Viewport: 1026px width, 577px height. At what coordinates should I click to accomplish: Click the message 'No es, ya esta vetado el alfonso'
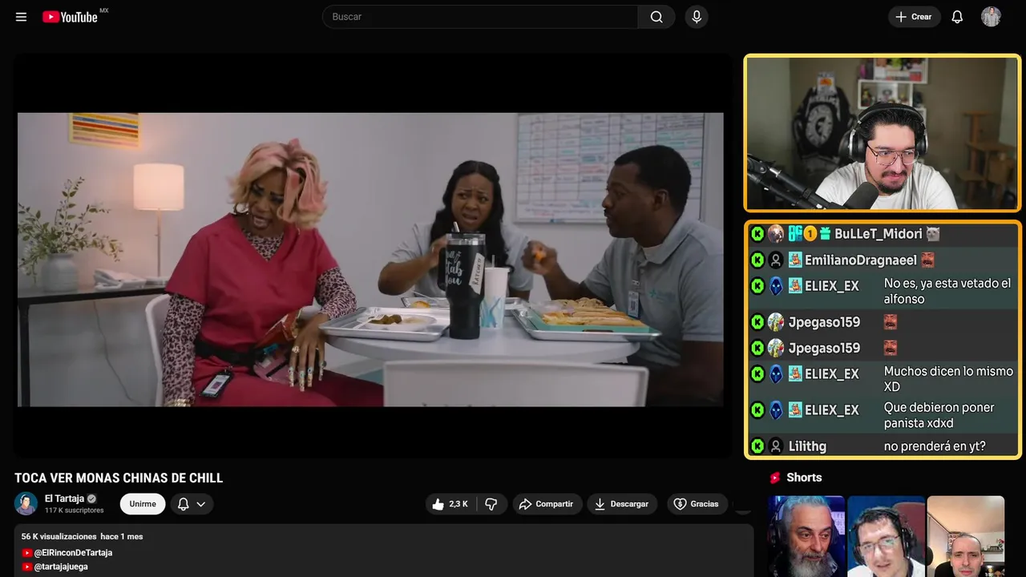click(947, 291)
